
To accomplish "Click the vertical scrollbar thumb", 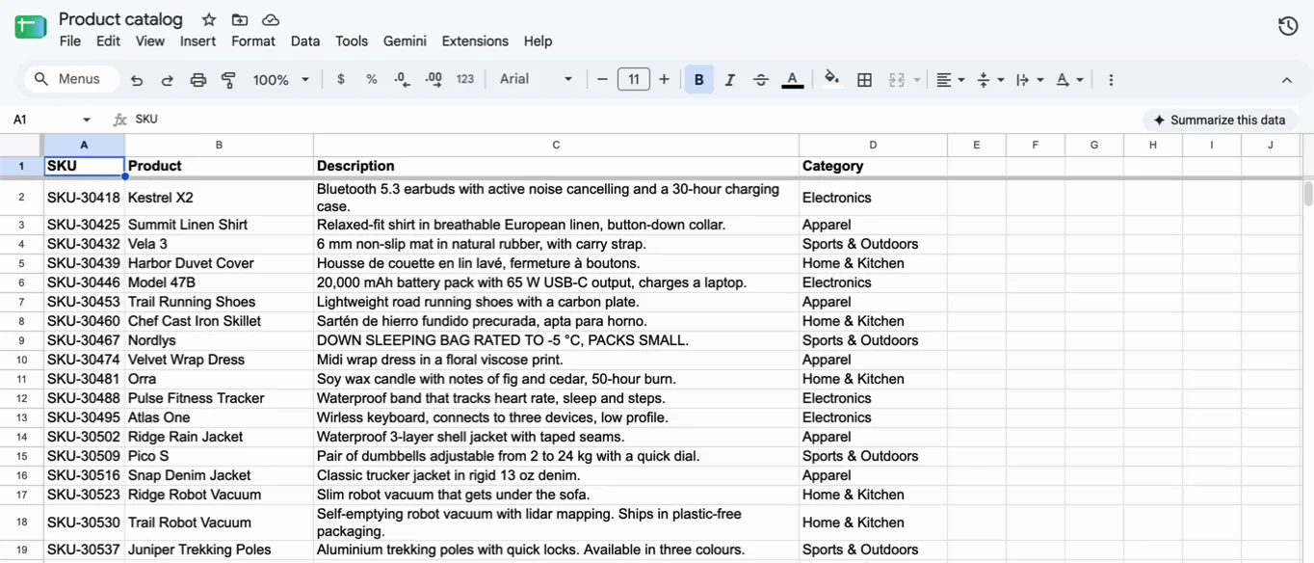I will [1308, 193].
